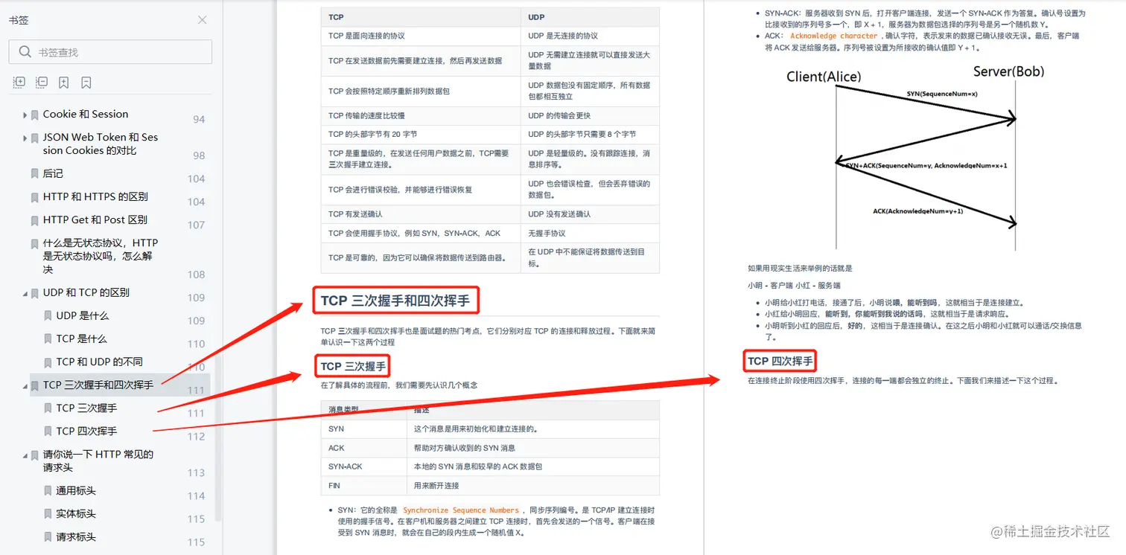Viewport: 1126px width, 555px height.
Task: Expand the Cookie 和 Session bookmark entry
Action: [x=23, y=114]
